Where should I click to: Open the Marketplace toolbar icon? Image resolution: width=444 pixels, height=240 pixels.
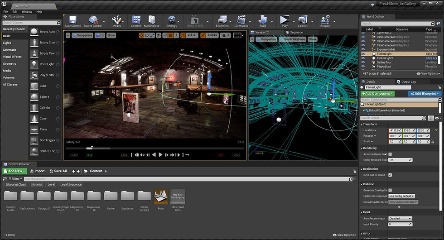151,21
